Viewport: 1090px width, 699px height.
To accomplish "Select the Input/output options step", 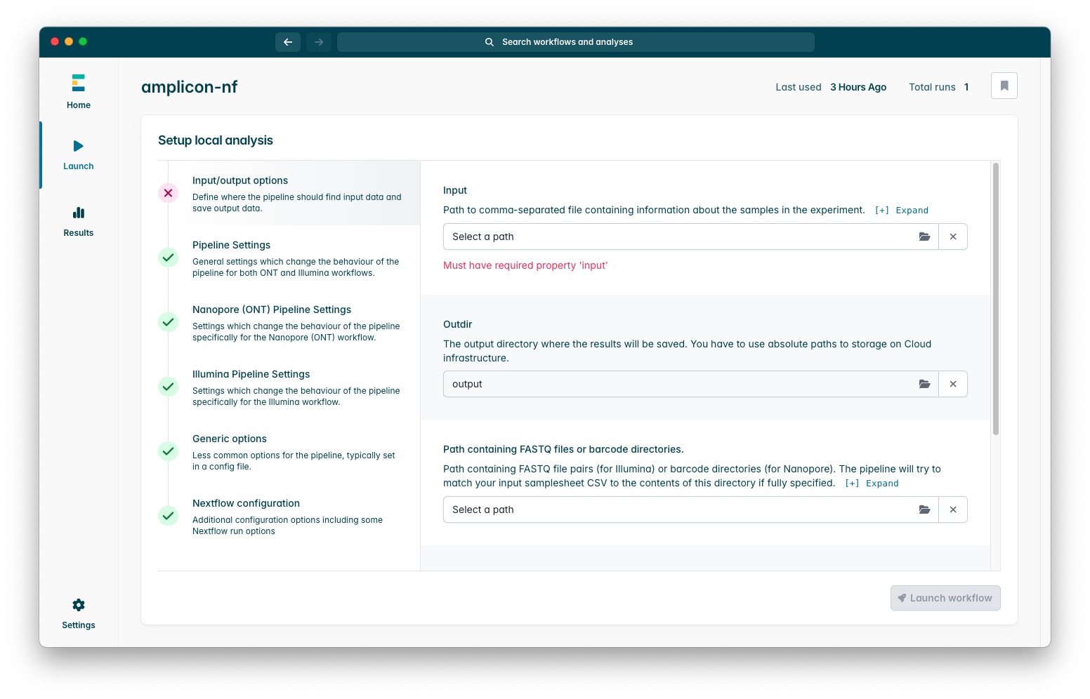I will click(x=289, y=193).
